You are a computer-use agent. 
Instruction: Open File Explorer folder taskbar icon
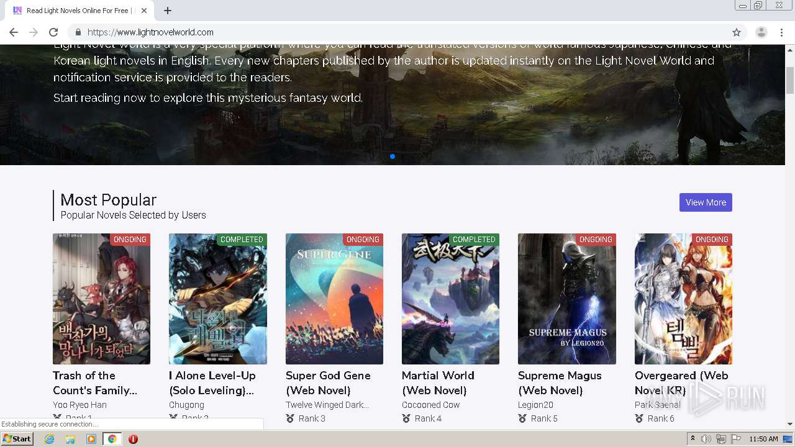coord(70,439)
